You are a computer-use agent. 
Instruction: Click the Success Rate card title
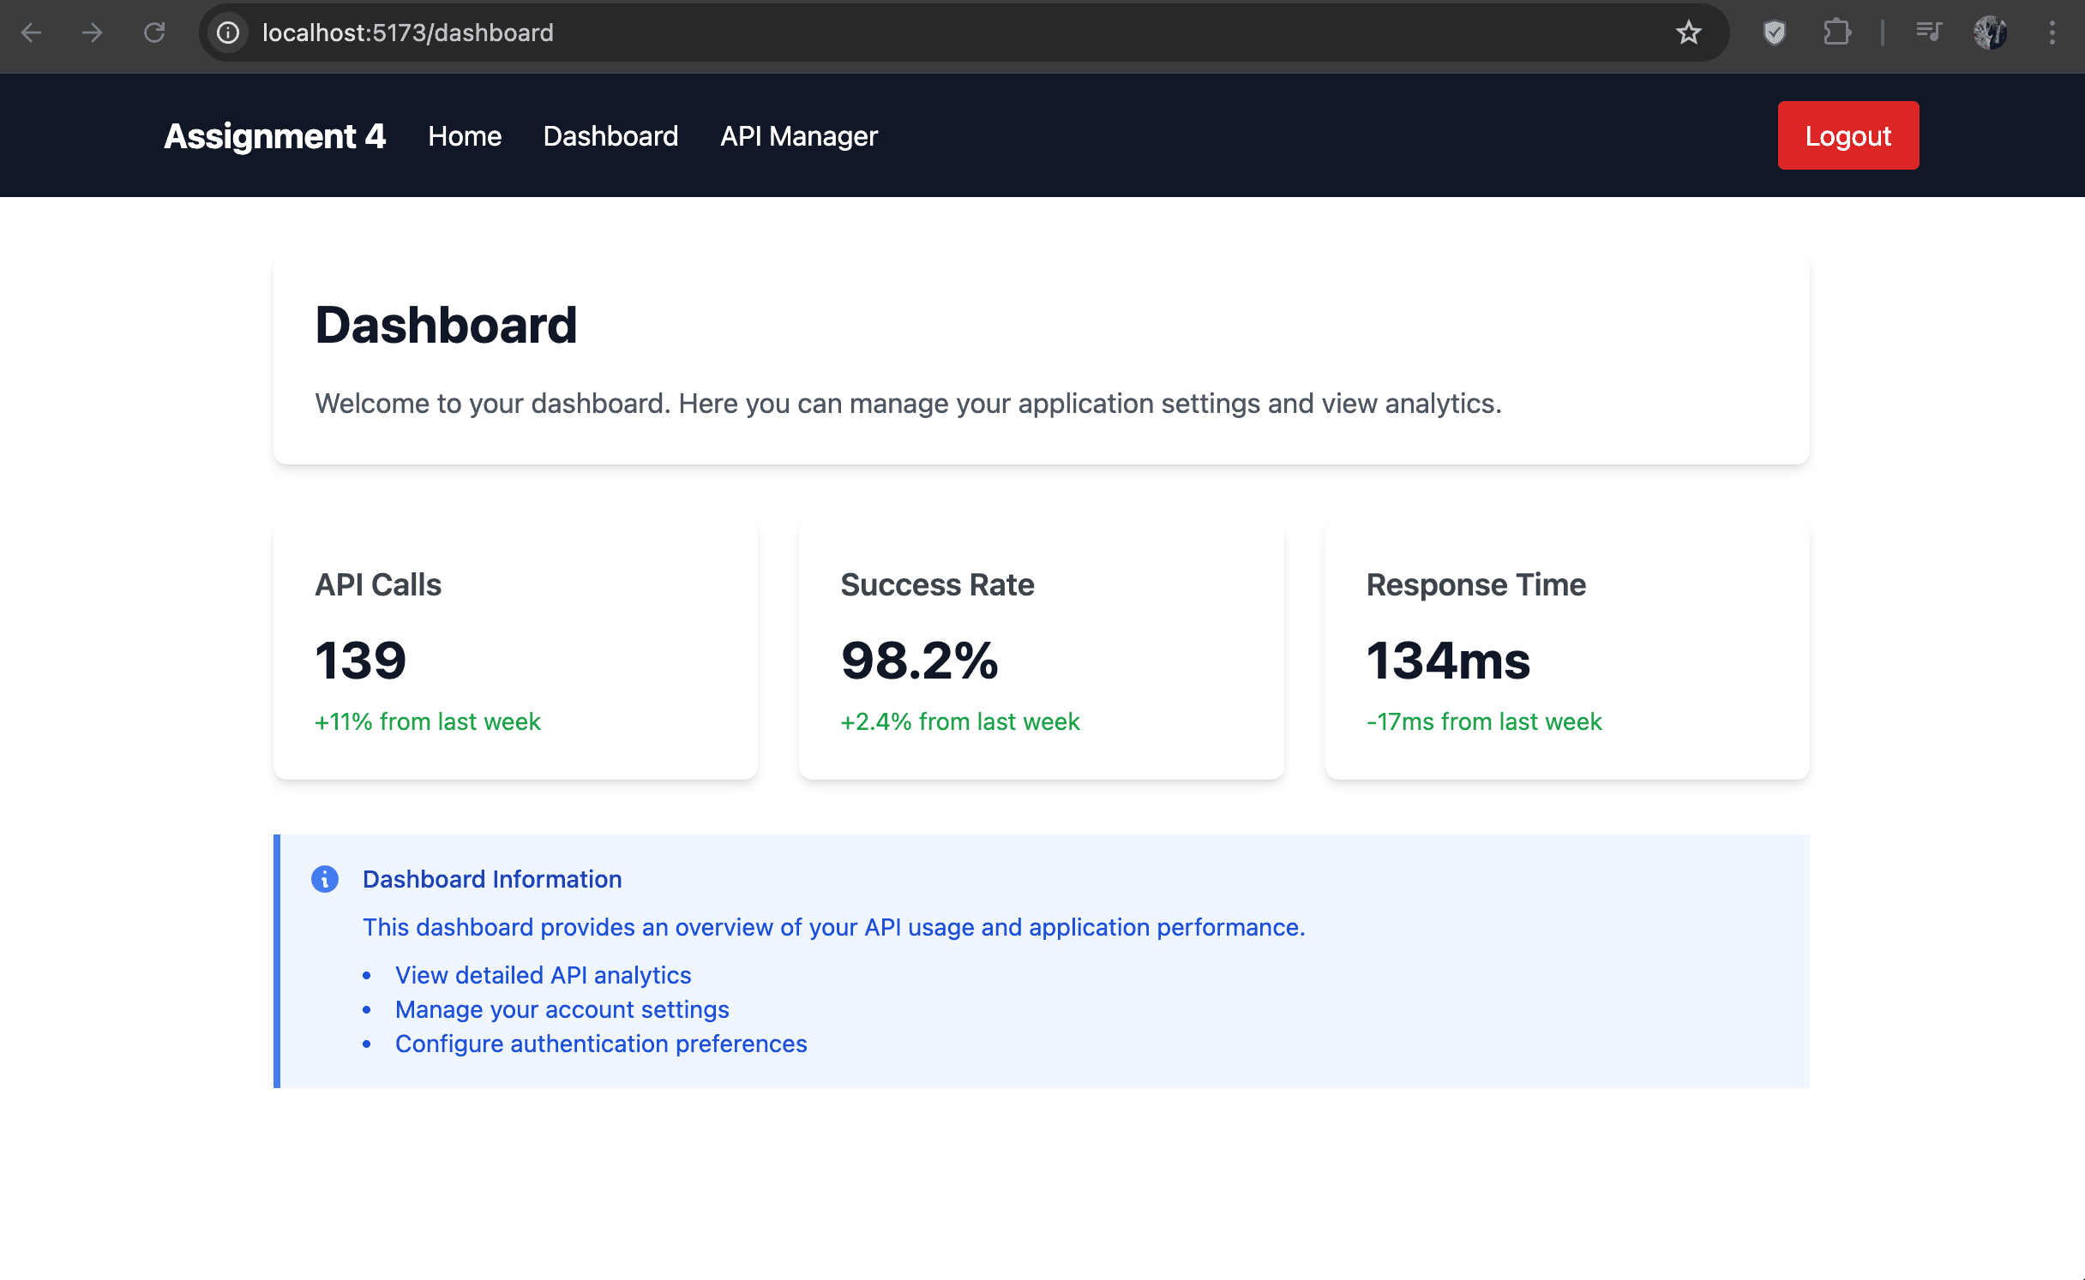(937, 584)
